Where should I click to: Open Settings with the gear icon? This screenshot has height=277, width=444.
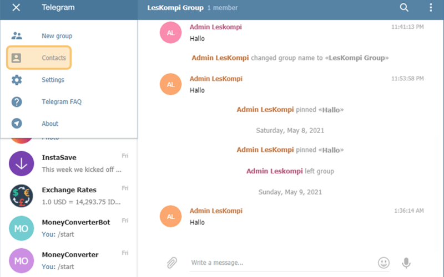click(x=17, y=80)
